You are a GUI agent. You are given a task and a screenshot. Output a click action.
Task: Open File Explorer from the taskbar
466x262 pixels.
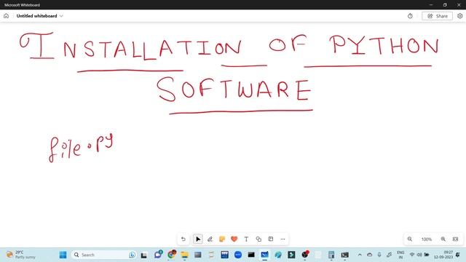pos(184,255)
